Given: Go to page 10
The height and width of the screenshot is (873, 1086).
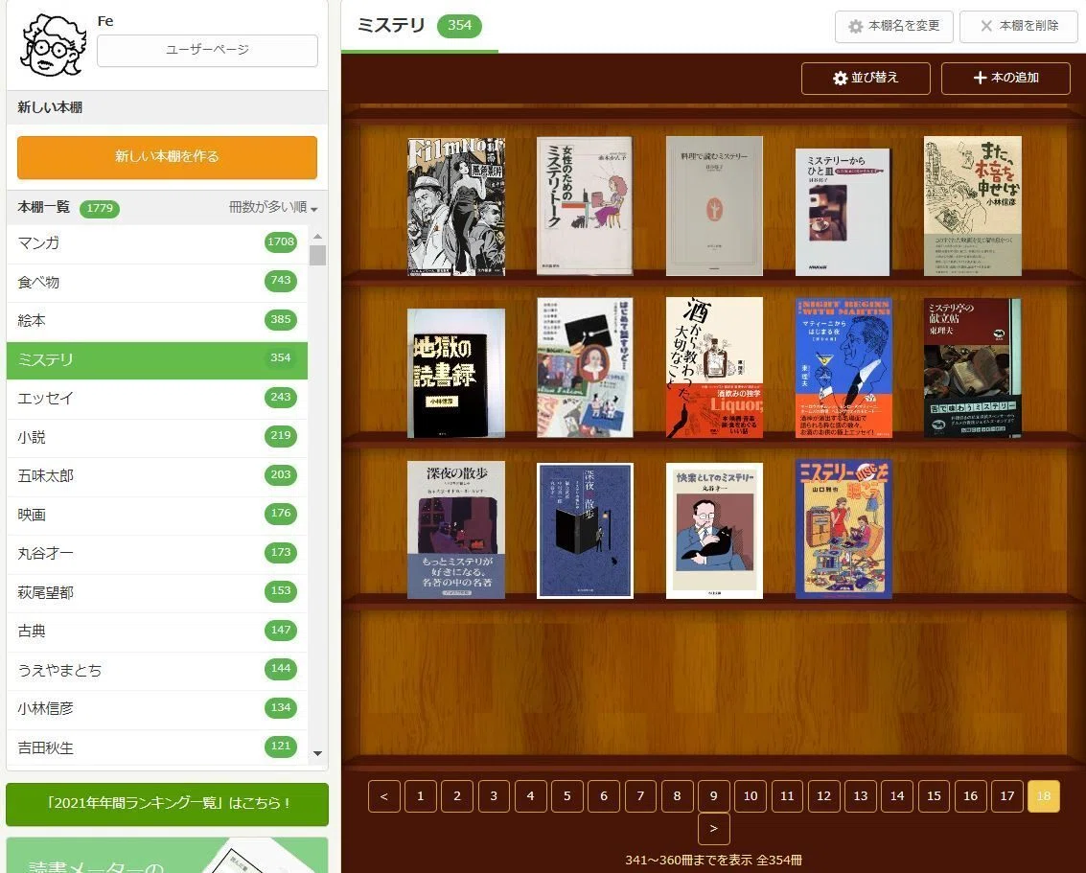Looking at the screenshot, I should click(751, 796).
